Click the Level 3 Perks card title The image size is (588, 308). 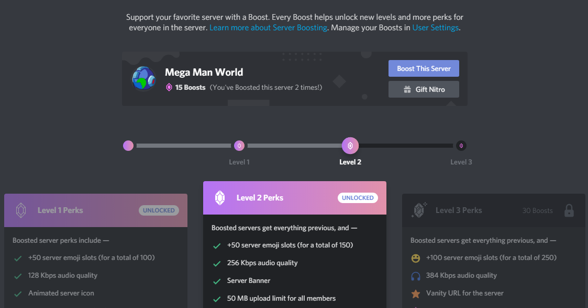click(459, 210)
